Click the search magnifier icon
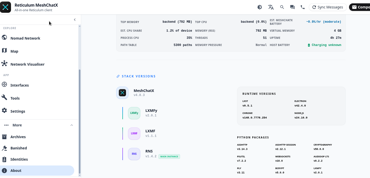 pos(282,7)
